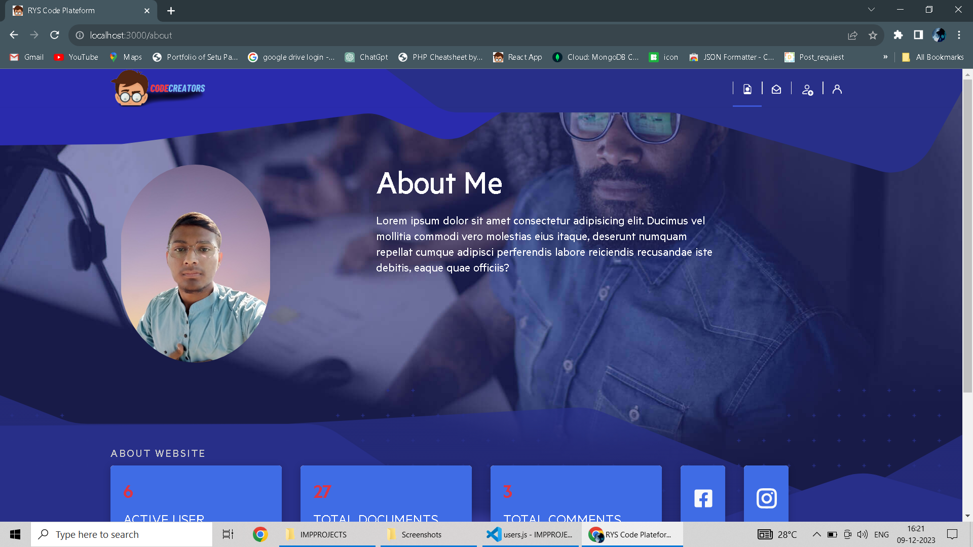The image size is (973, 547).
Task: Show hidden system tray icons
Action: coord(816,534)
